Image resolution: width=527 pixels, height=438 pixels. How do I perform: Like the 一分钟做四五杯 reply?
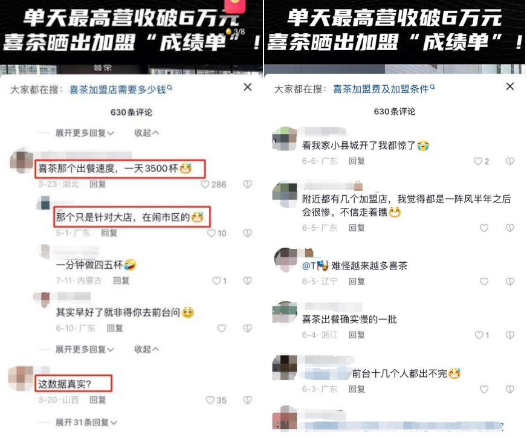216,281
